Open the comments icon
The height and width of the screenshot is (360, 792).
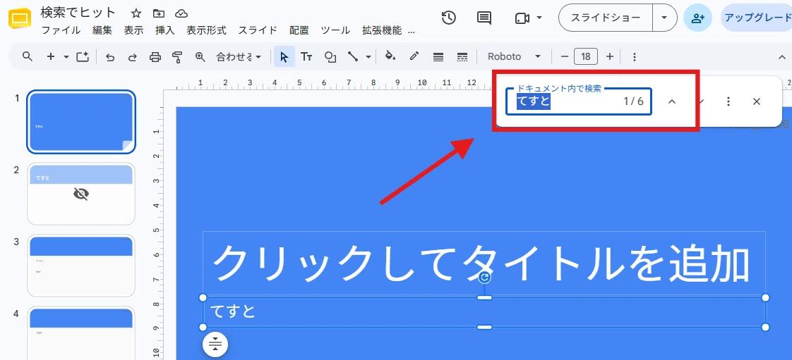[x=484, y=18]
